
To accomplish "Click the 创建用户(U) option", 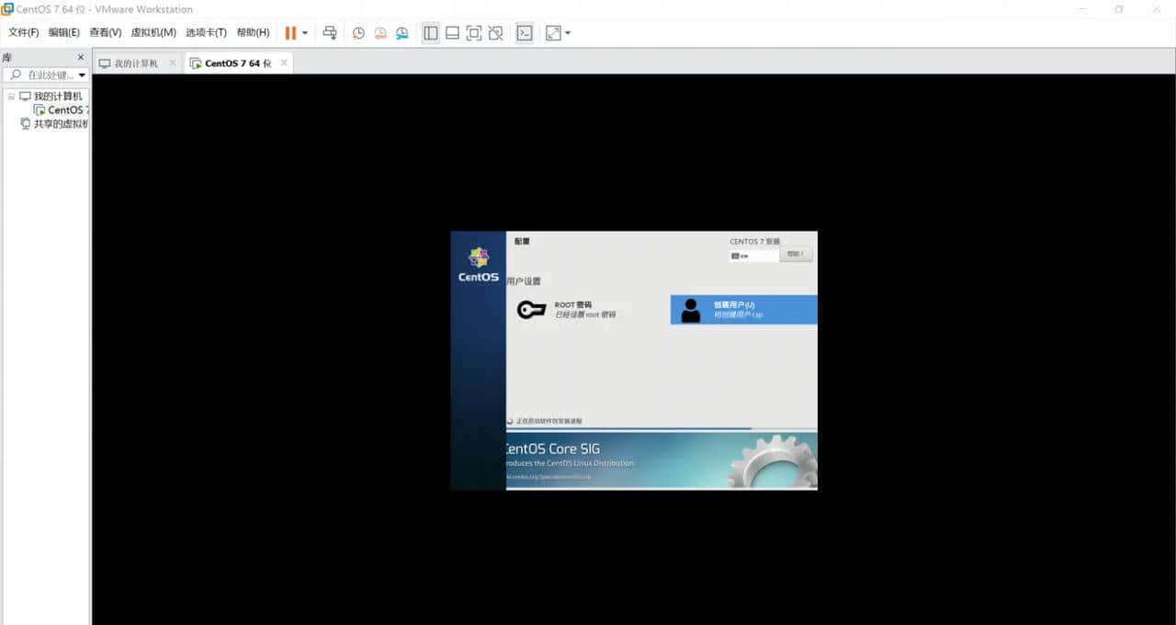I will point(743,310).
